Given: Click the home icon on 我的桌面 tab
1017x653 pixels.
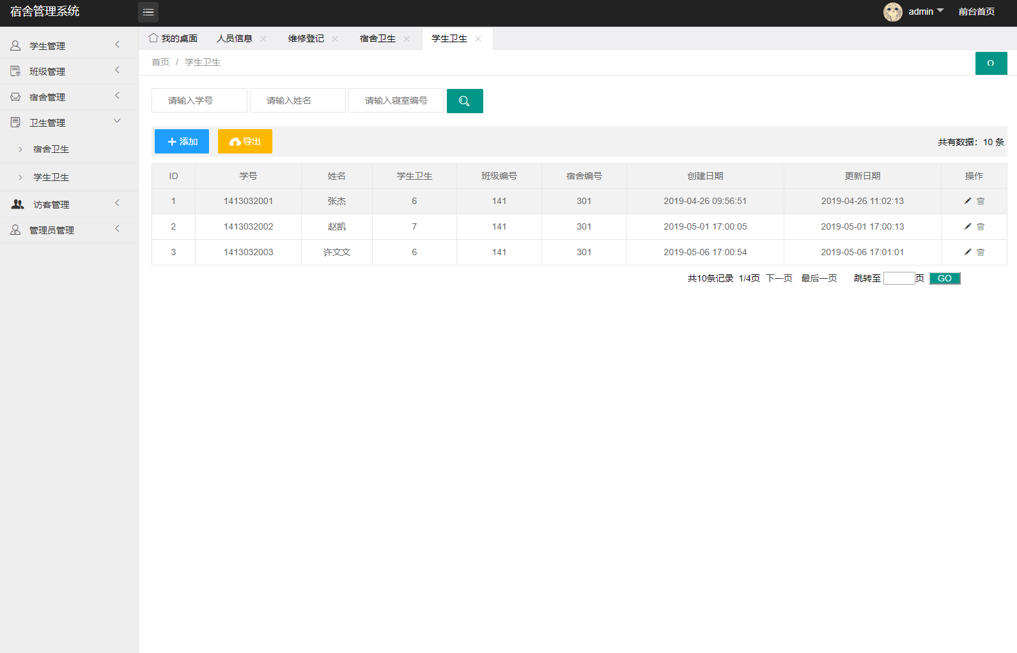Looking at the screenshot, I should click(x=153, y=38).
